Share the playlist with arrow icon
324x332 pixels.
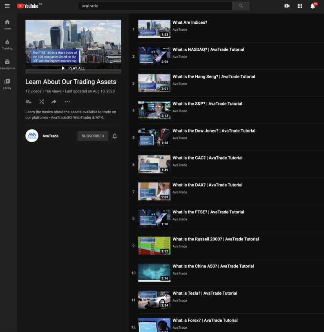54,102
